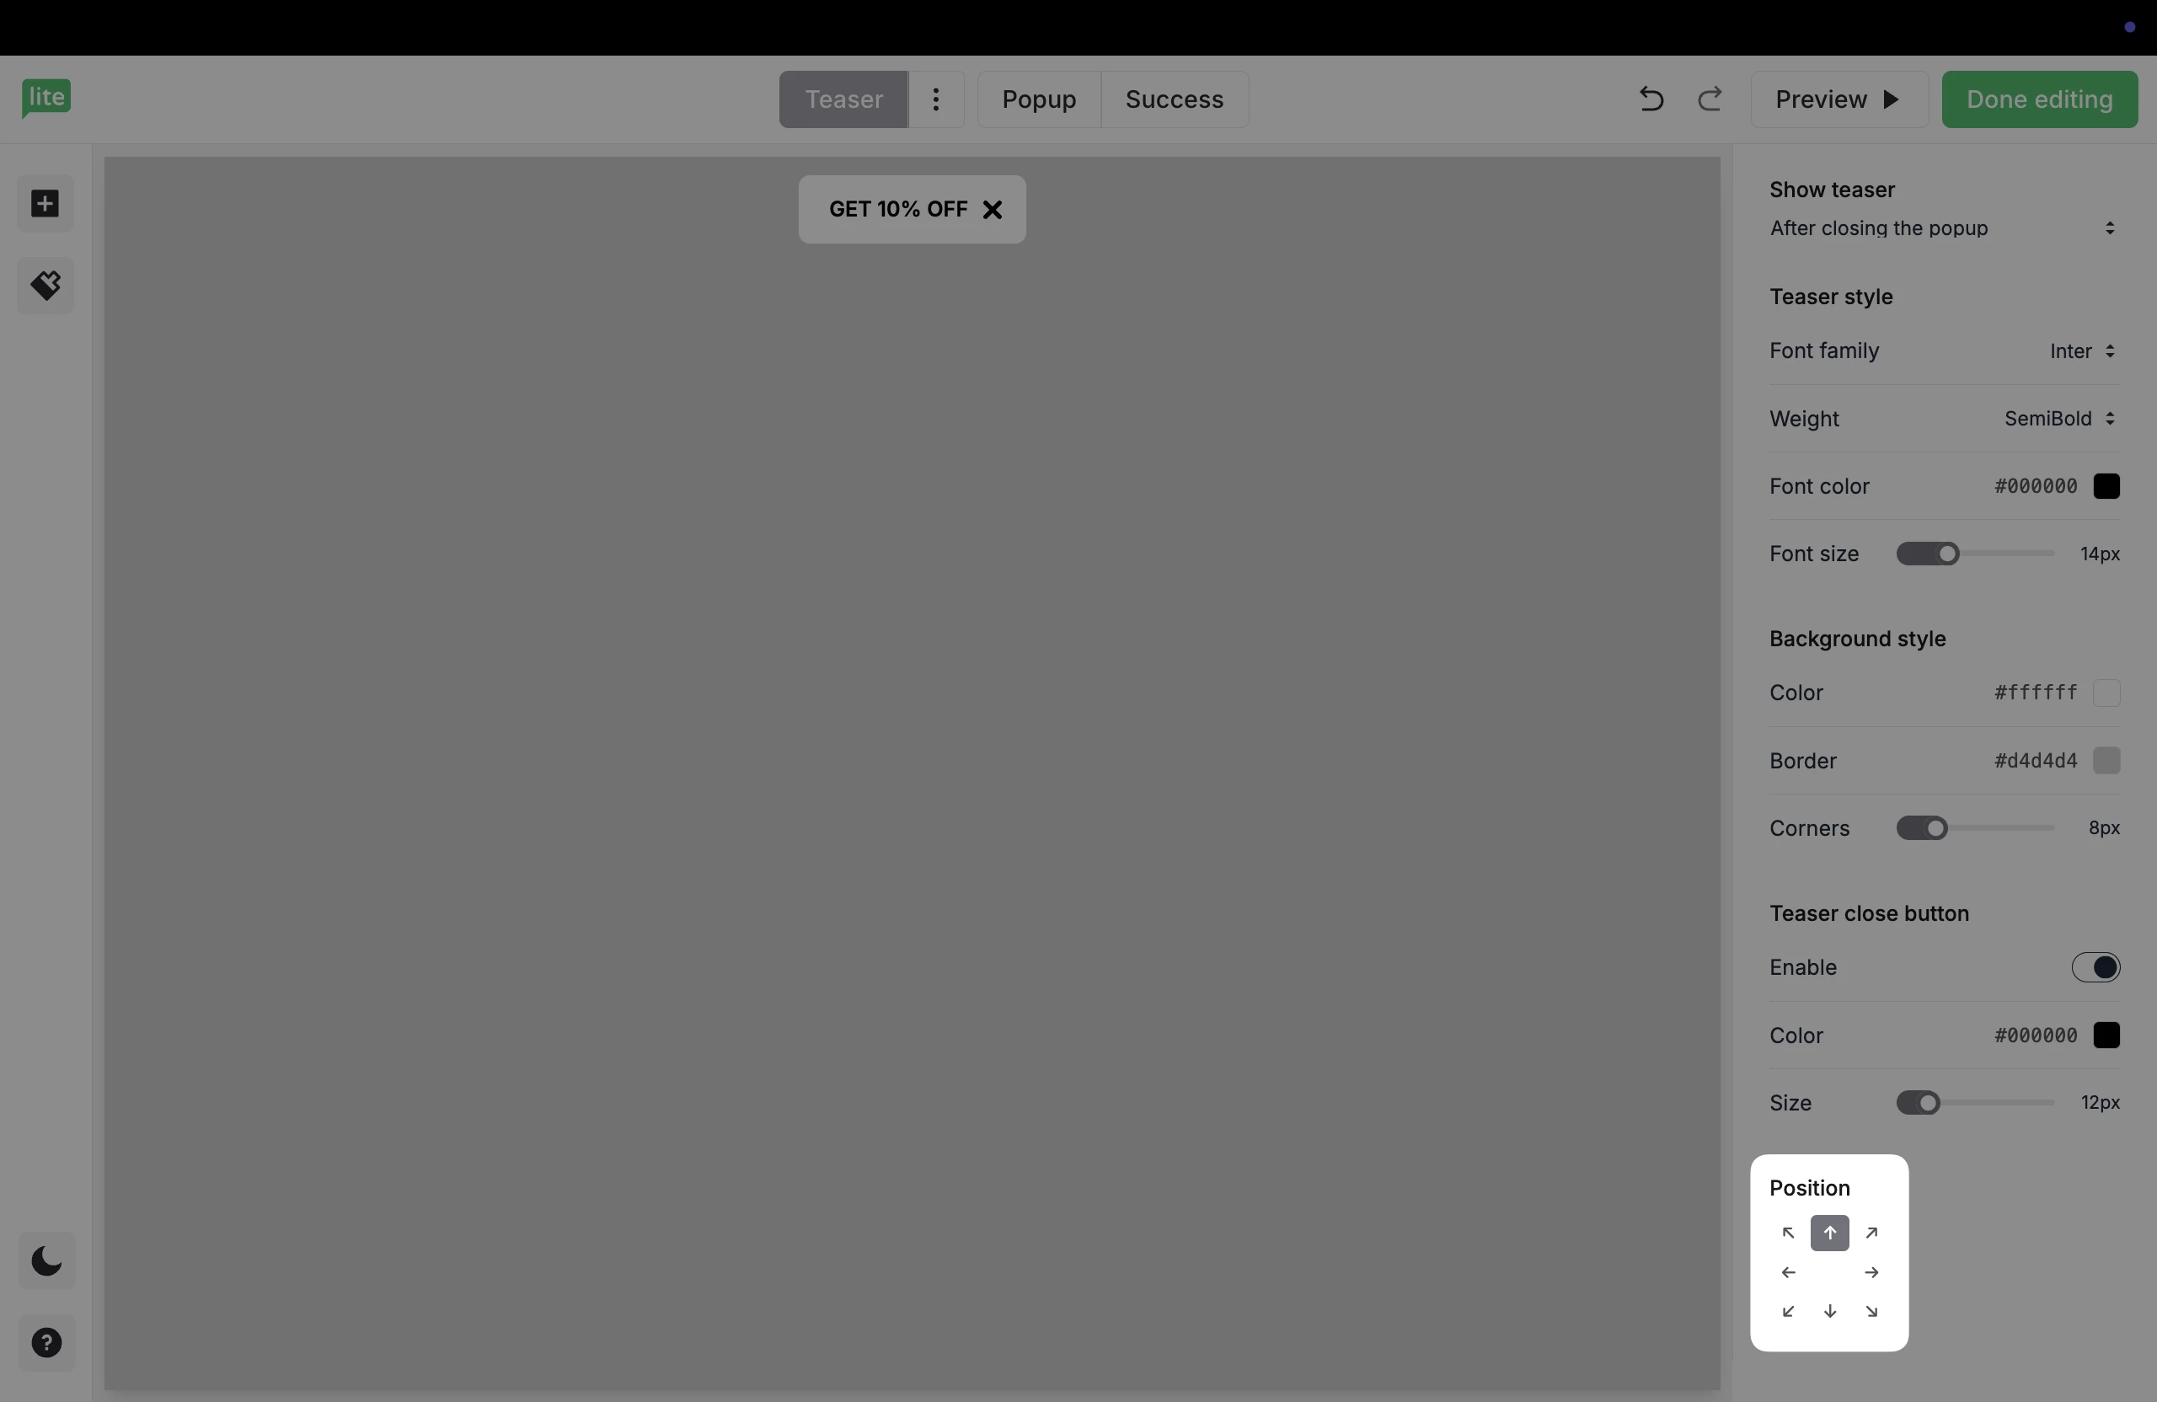2157x1402 pixels.
Task: Select the top-center position arrow
Action: tap(1829, 1233)
